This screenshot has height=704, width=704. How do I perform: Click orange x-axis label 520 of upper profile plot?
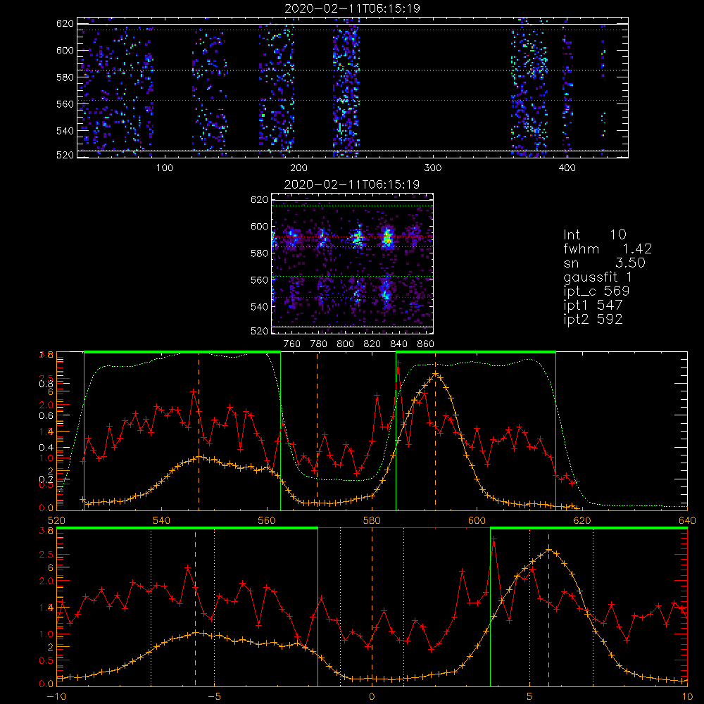(56, 520)
